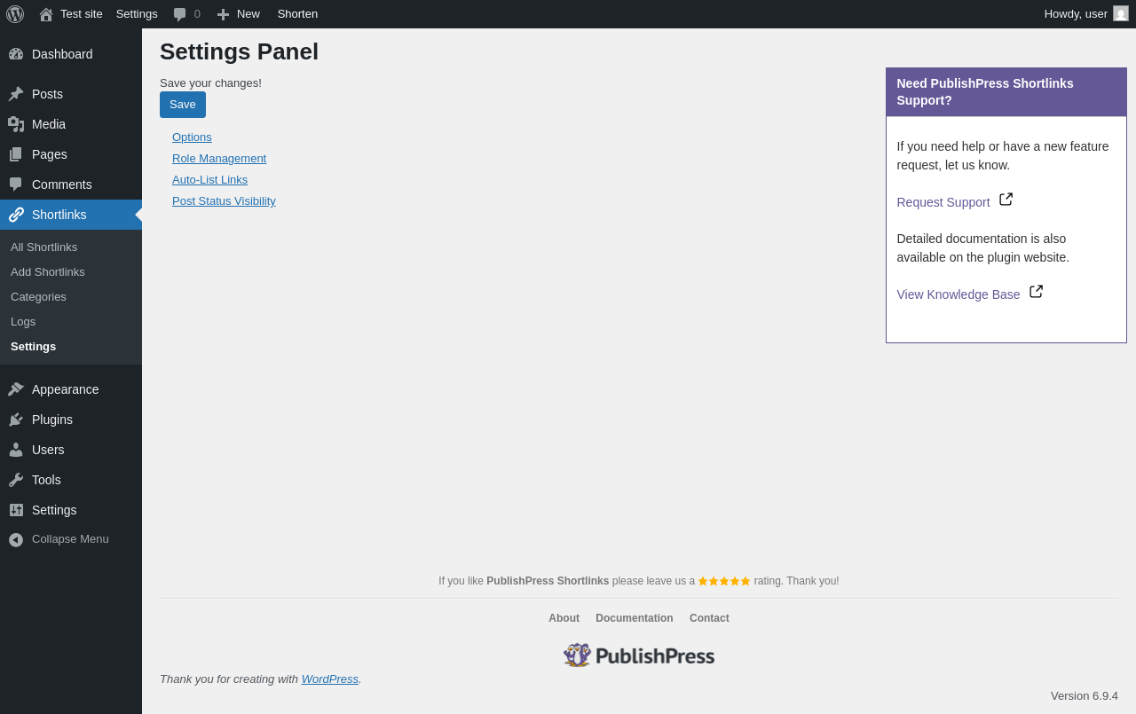
Task: Open the New content menu
Action: tap(239, 14)
